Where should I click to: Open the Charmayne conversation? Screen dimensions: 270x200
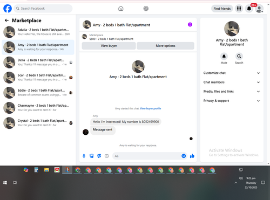pos(38,108)
